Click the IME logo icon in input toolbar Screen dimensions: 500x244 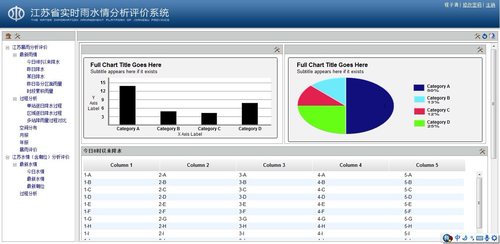448,238
